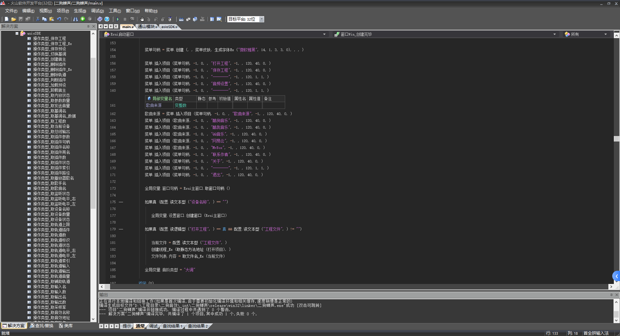Click the Save All toolbar icon

click(28, 19)
